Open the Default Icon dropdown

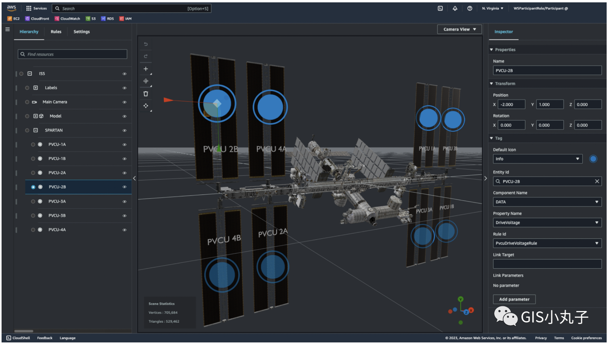click(537, 159)
